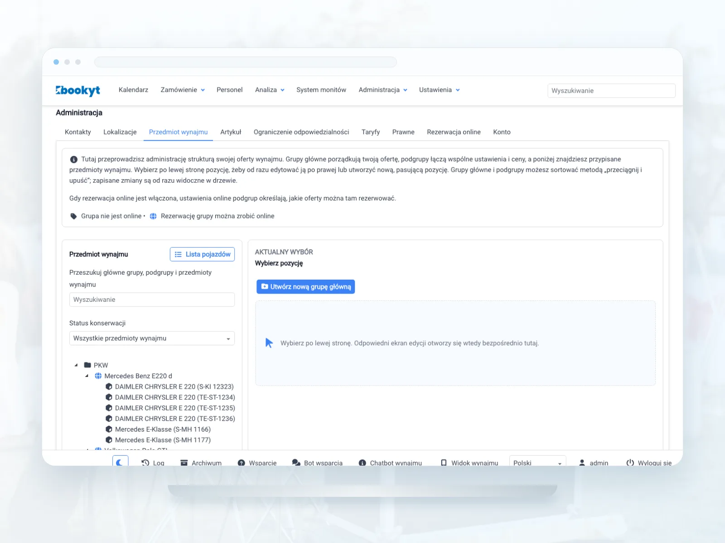
Task: Open Status konserwacji dropdown
Action: [152, 338]
